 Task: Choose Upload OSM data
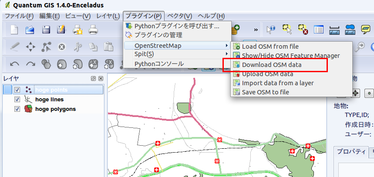(x=291, y=74)
